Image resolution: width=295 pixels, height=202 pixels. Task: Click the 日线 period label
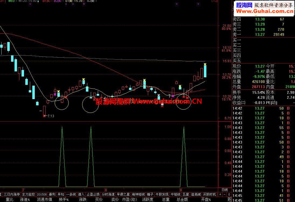click(225, 190)
